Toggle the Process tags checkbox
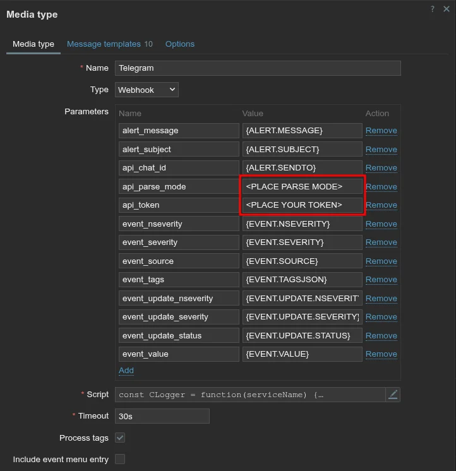 (x=120, y=438)
